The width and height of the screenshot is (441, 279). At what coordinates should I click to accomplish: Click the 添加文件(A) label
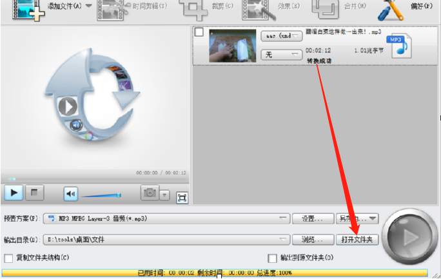click(x=64, y=6)
